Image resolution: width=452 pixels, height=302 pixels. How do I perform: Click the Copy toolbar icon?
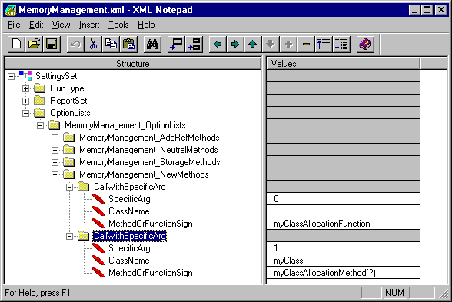pyautogui.click(x=111, y=45)
